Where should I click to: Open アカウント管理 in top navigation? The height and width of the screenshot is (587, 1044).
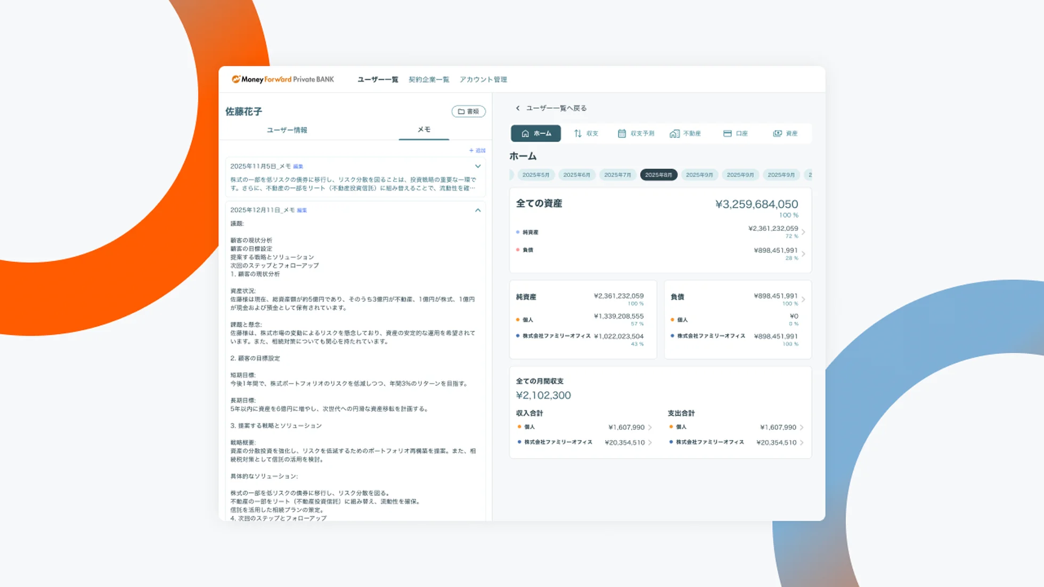coord(483,79)
